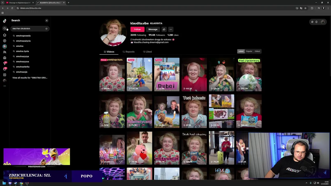Switch to the Reposts tab
Screen dimensions: 331x186
pos(129,52)
